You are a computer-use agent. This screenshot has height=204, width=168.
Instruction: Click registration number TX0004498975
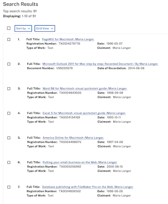[x=70, y=142]
